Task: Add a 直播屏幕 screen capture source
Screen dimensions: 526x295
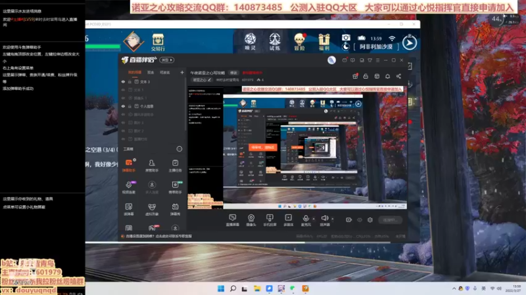Action: coord(233,220)
